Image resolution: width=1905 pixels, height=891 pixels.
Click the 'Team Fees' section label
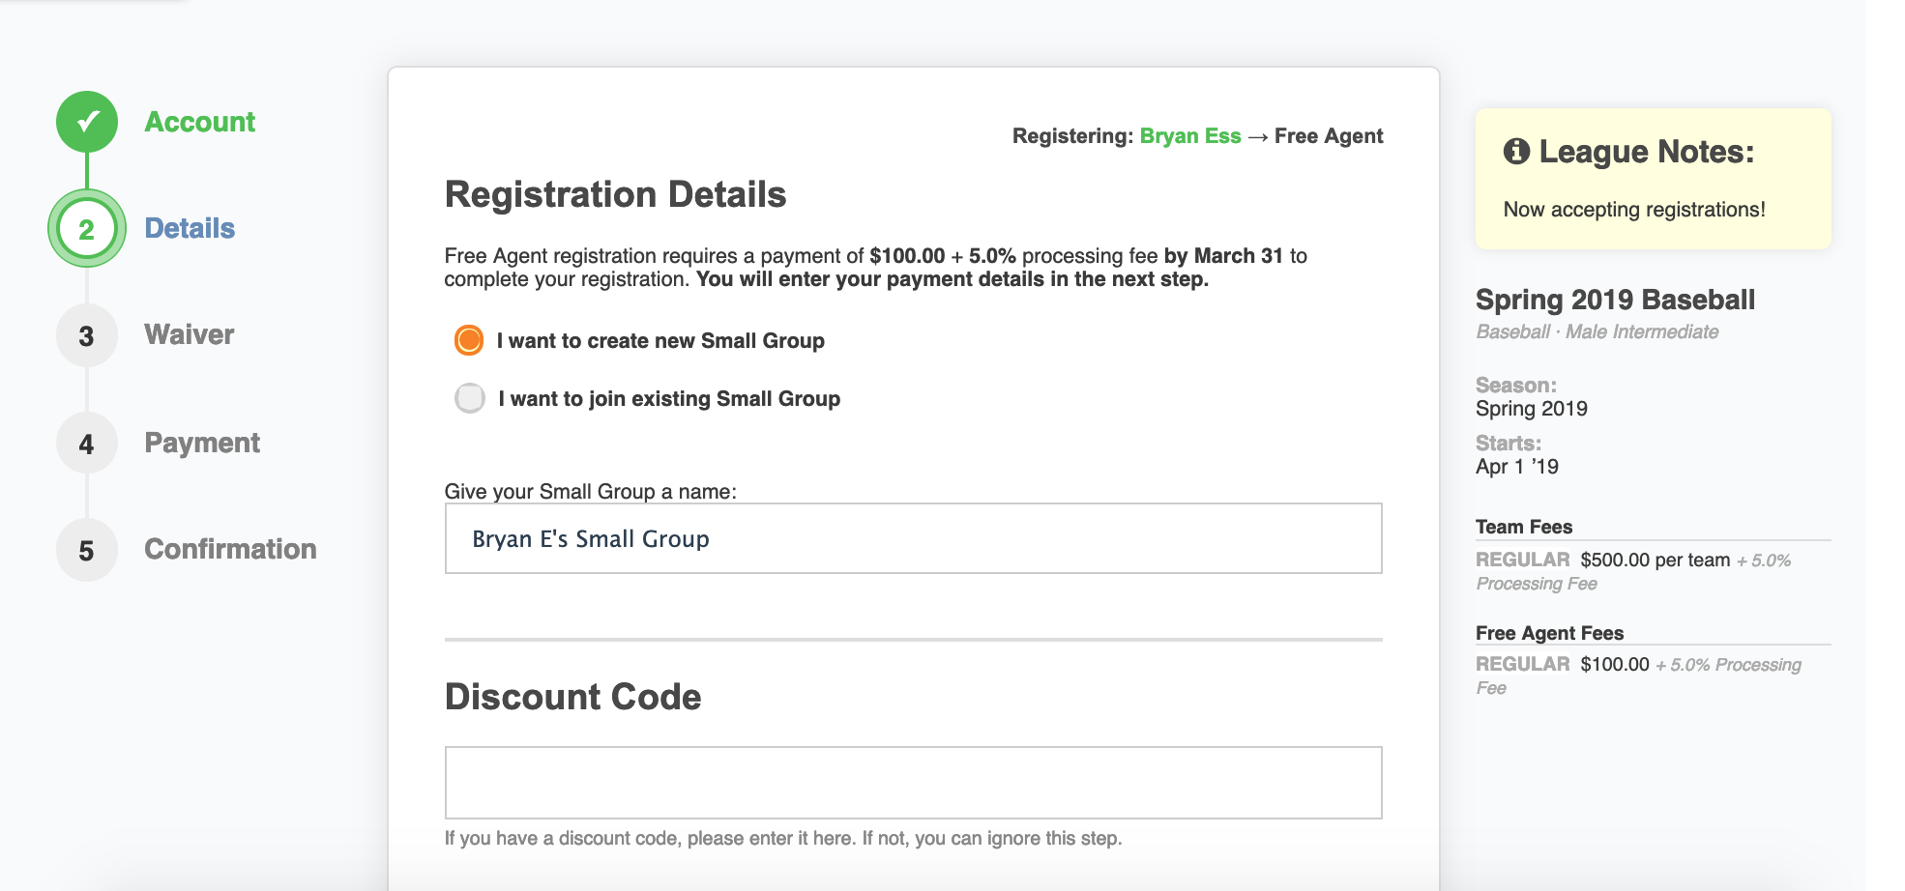[1524, 527]
